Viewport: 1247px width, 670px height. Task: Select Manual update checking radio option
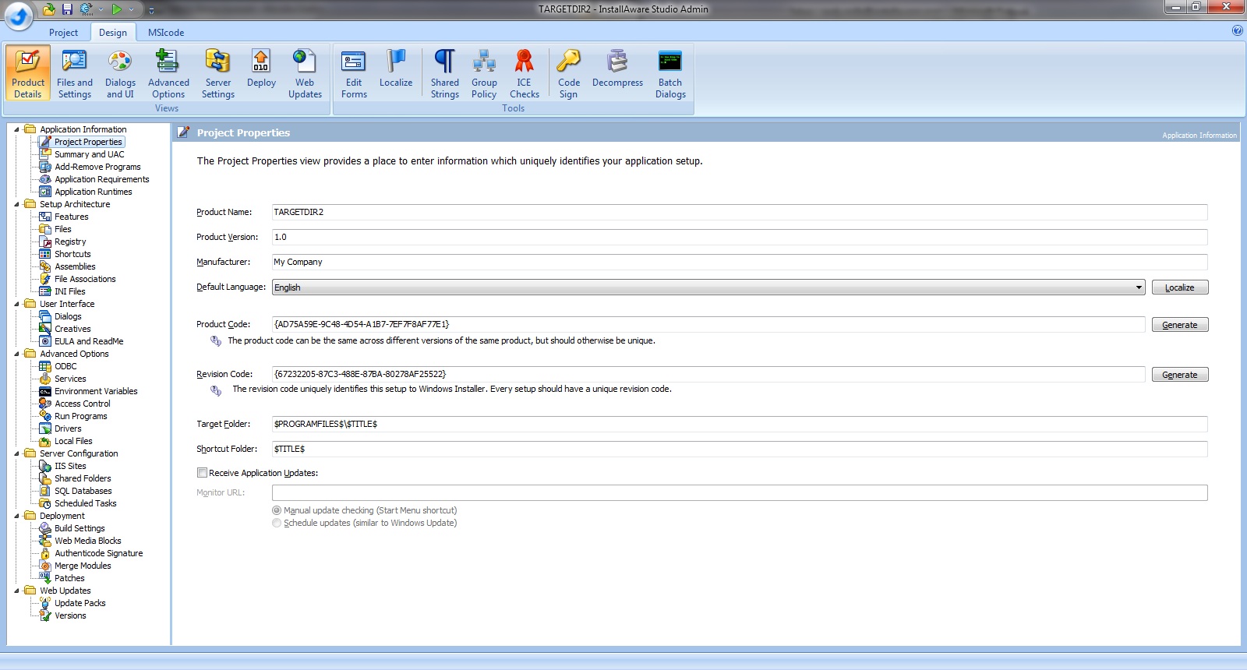coord(277,510)
